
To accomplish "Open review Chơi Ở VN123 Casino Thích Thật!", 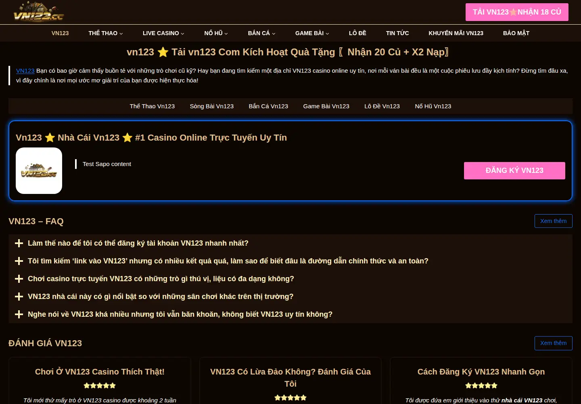I will (x=100, y=372).
